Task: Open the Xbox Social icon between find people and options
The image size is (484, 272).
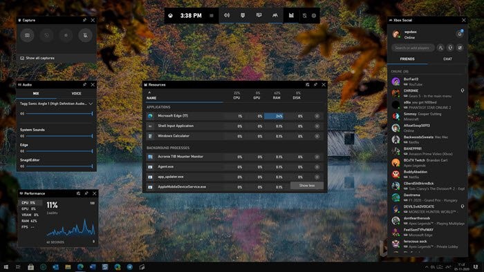Action: [450, 48]
